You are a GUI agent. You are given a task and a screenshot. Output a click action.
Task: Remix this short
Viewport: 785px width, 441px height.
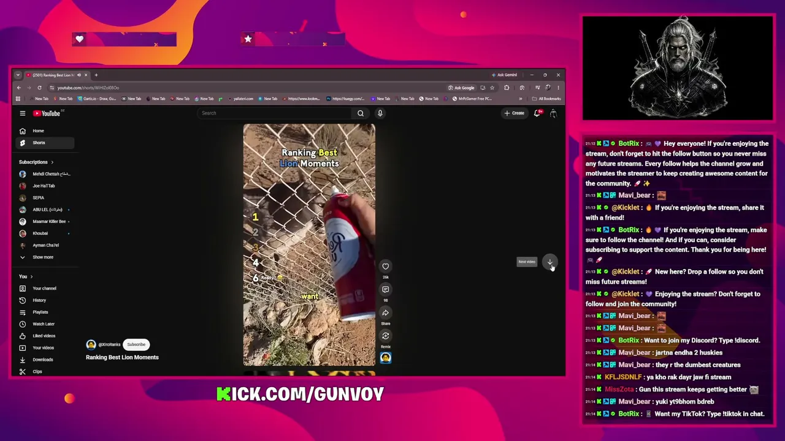tap(386, 336)
